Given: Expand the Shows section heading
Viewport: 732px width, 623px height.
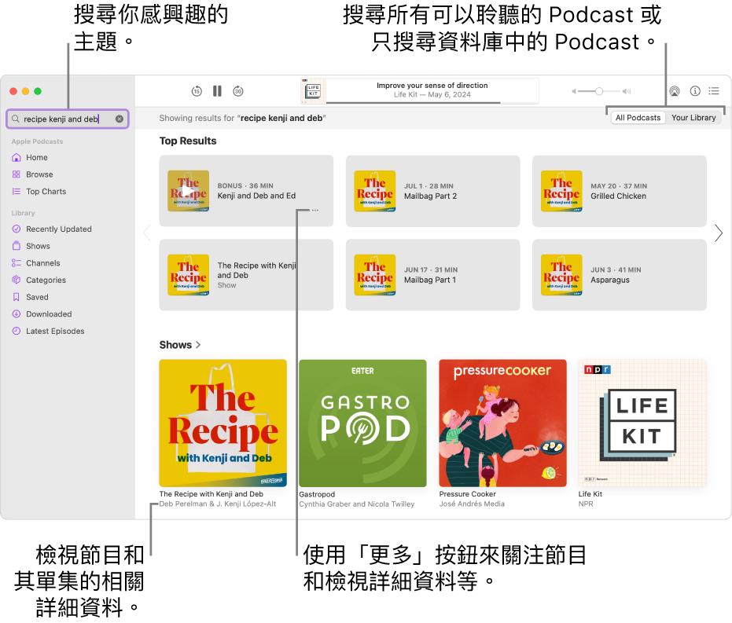Looking at the screenshot, I should (180, 345).
